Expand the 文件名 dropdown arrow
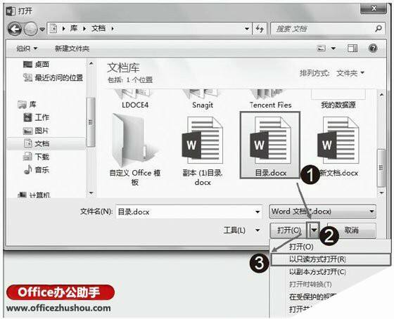The width and height of the screenshot is (394, 319). point(258,212)
